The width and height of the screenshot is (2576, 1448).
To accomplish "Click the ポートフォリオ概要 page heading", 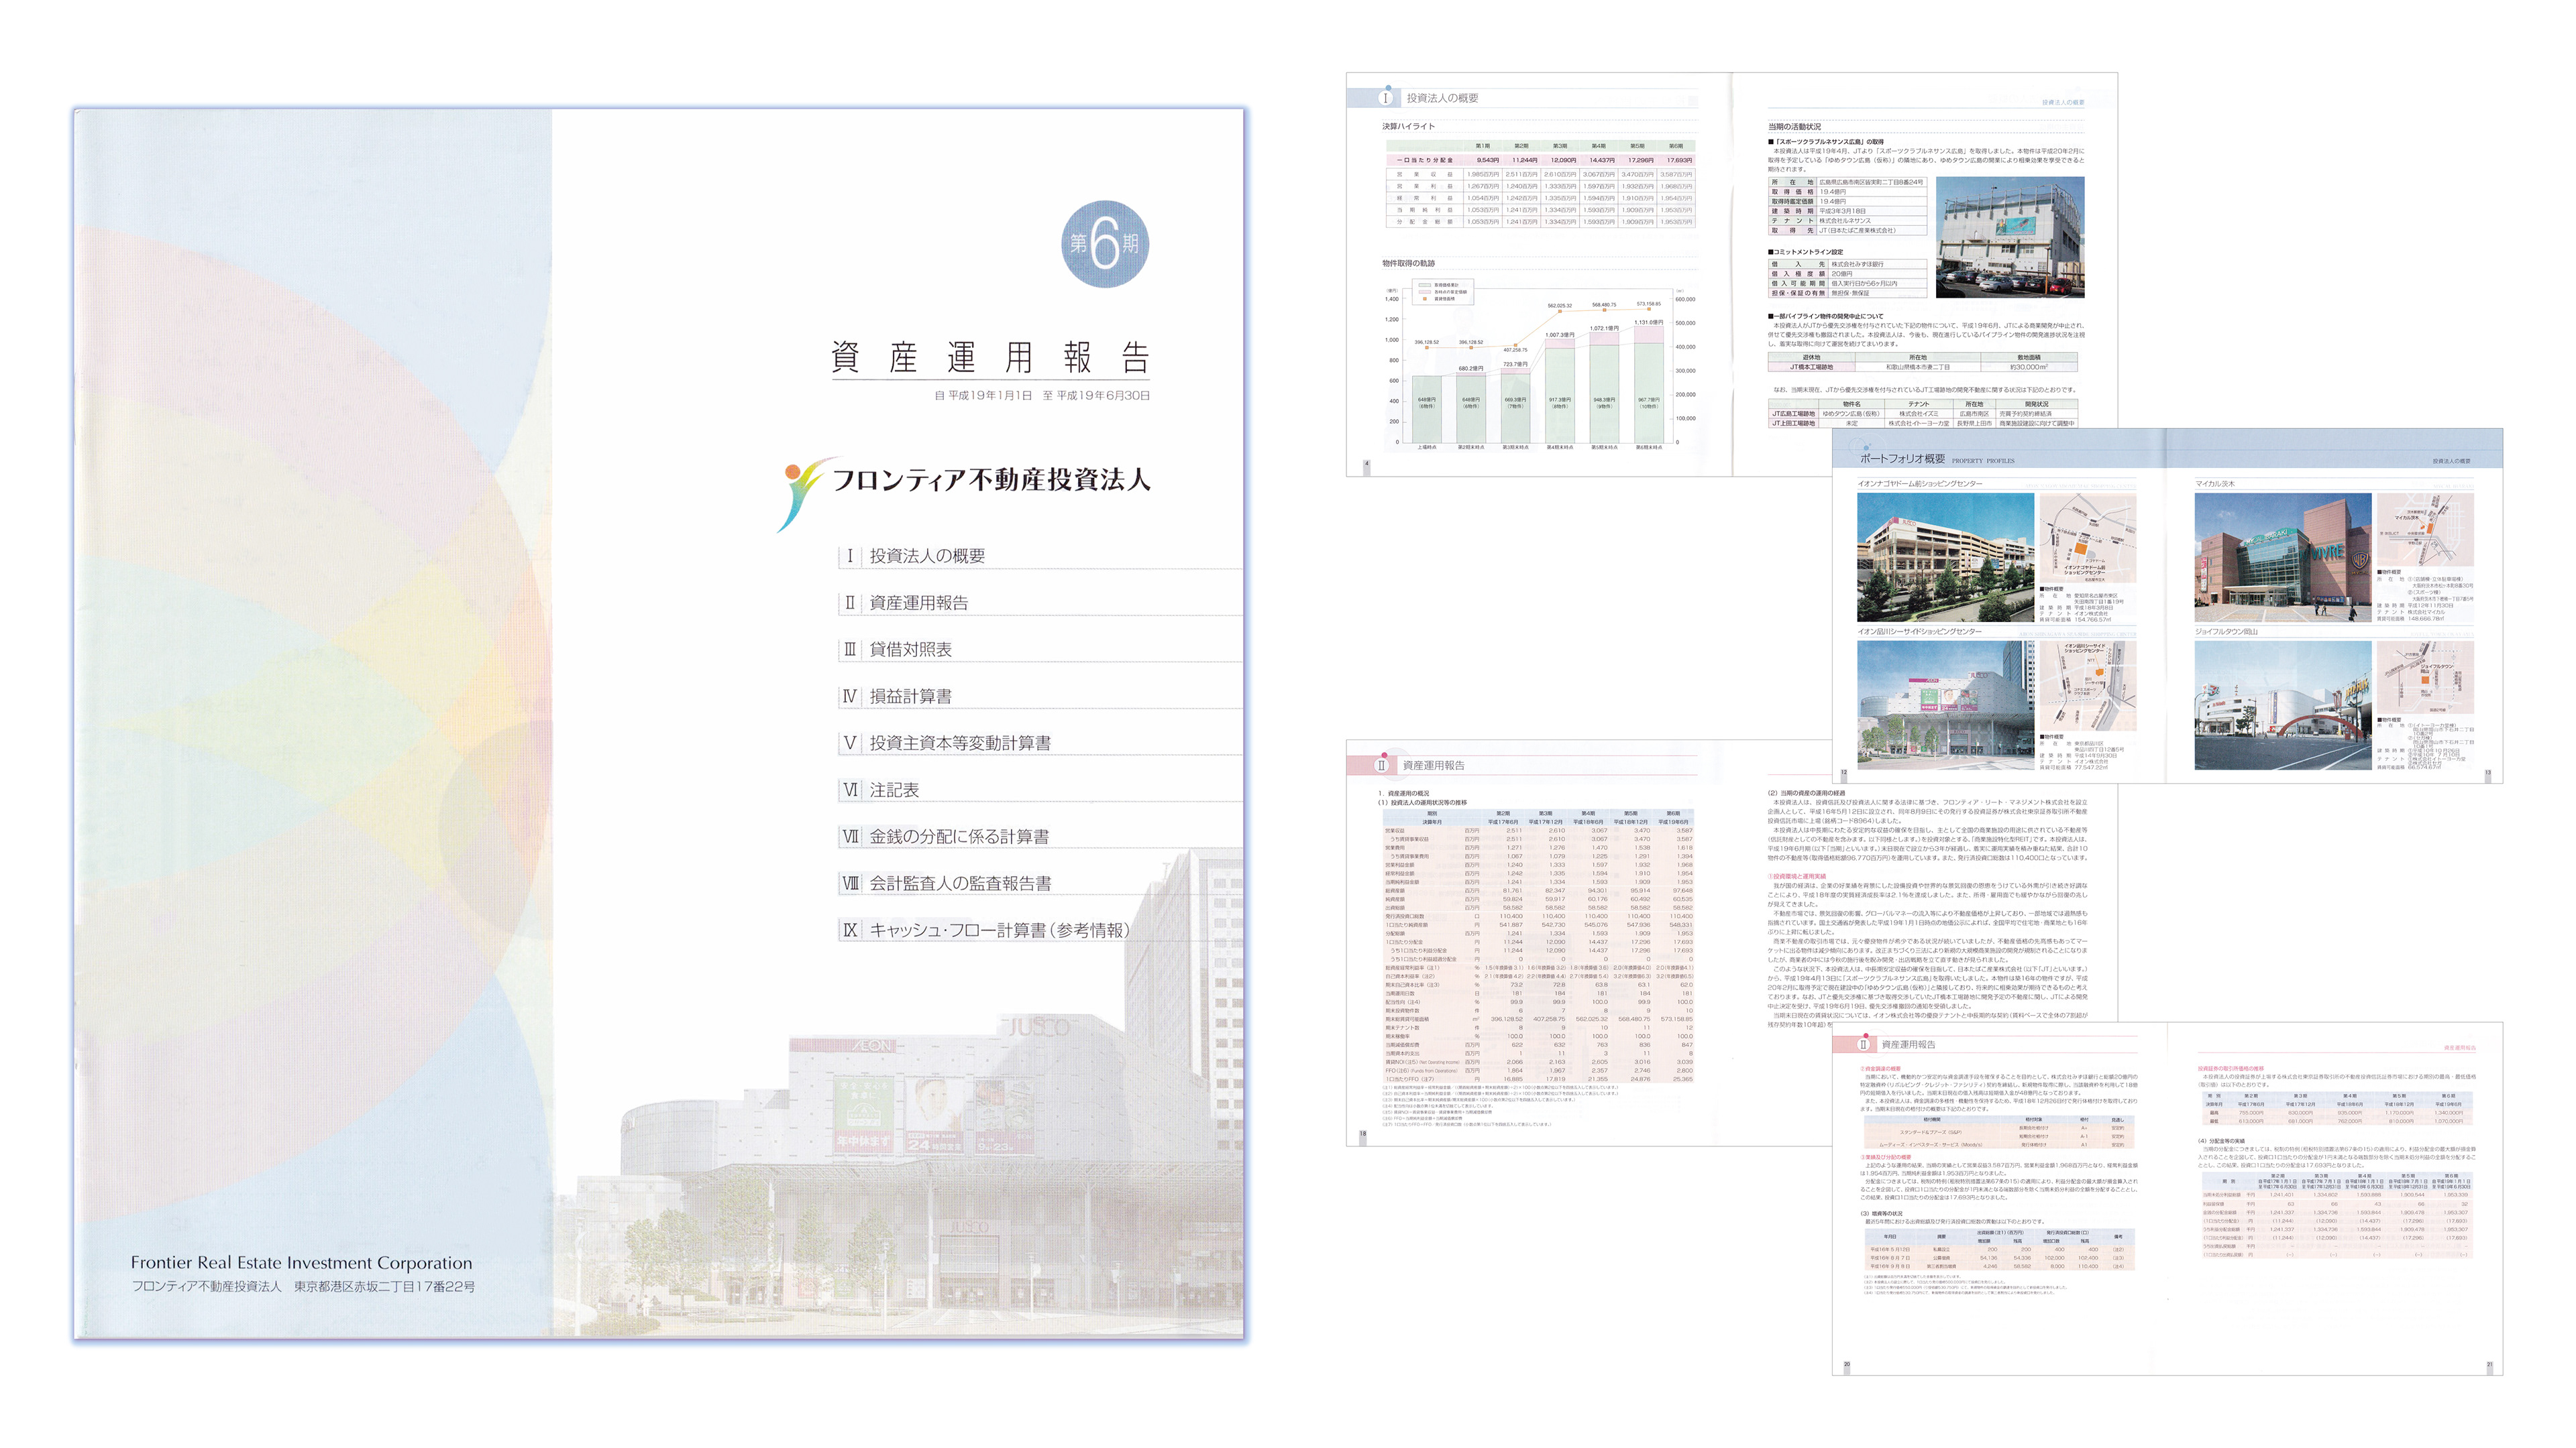I will [1902, 459].
